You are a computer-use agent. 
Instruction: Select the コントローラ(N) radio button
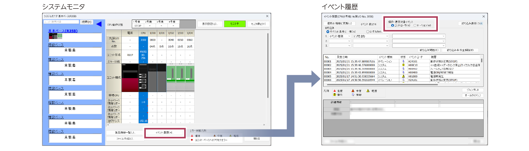click(392, 25)
